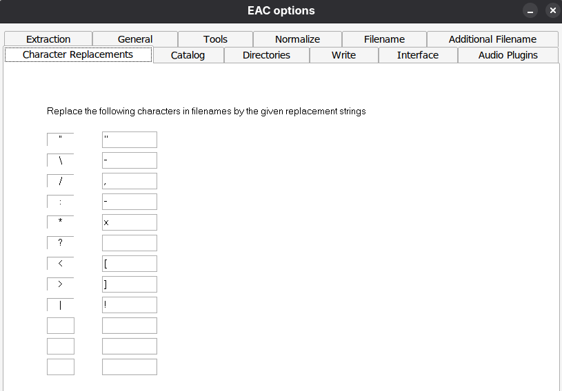
Task: Click replacement field containing exclamation mark
Action: tap(130, 305)
